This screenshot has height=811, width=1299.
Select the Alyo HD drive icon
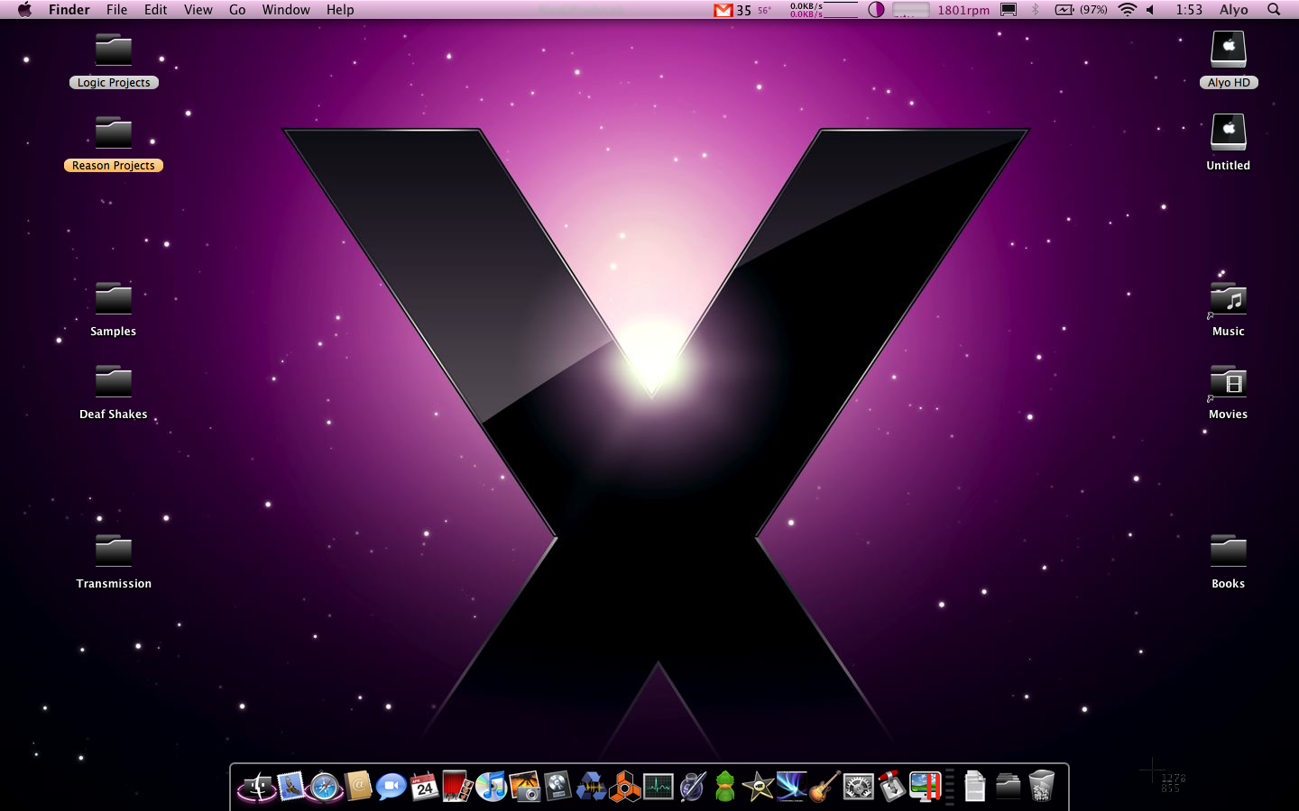coord(1229,60)
